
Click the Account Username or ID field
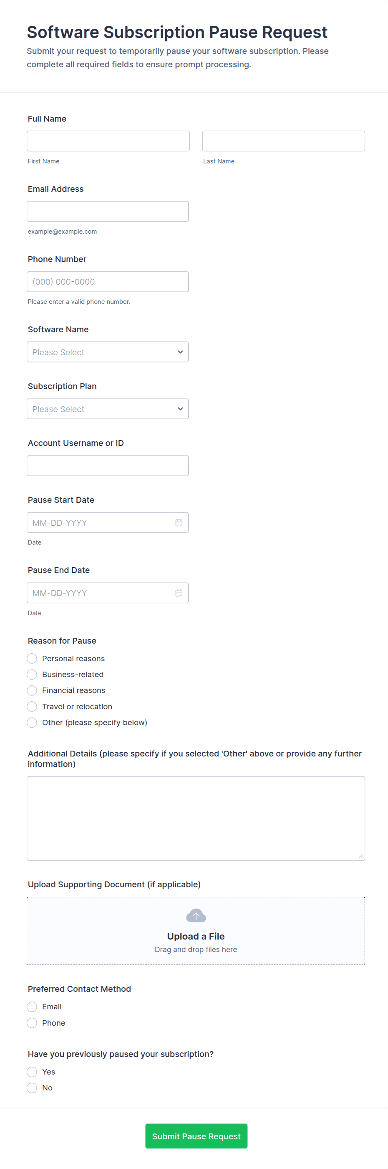pyautogui.click(x=108, y=466)
